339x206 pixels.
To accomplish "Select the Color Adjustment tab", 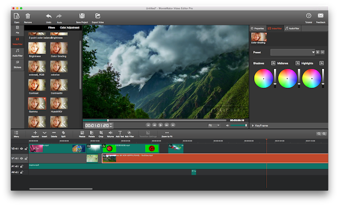I will (x=69, y=28).
